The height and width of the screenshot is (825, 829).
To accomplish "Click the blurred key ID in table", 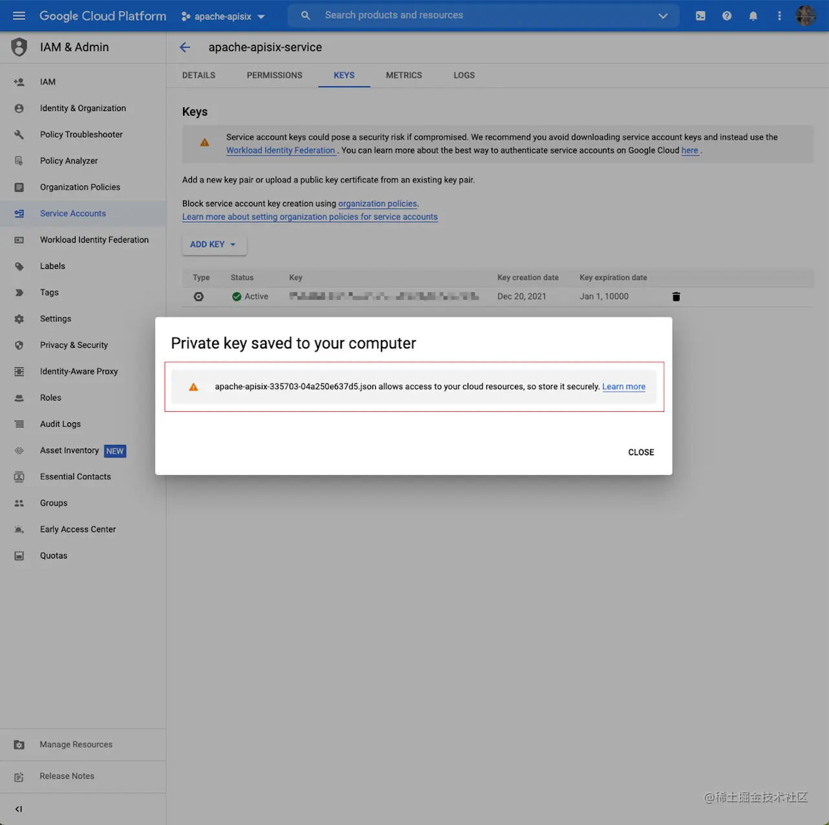I will tap(384, 297).
